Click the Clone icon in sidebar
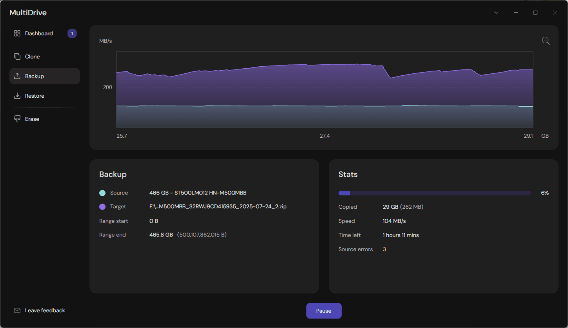Screen dimensions: 568x328 17,56
